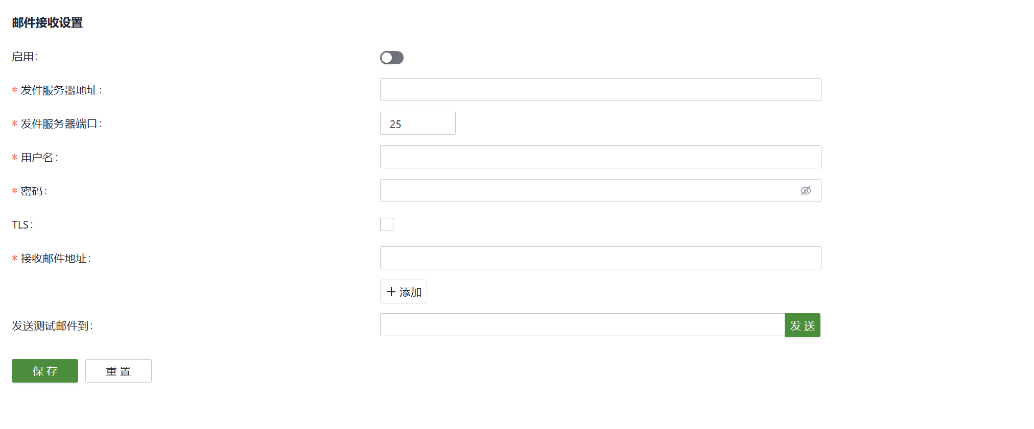The image size is (1034, 429).
Task: Focus the 发件服务器地址 input field
Action: [601, 90]
